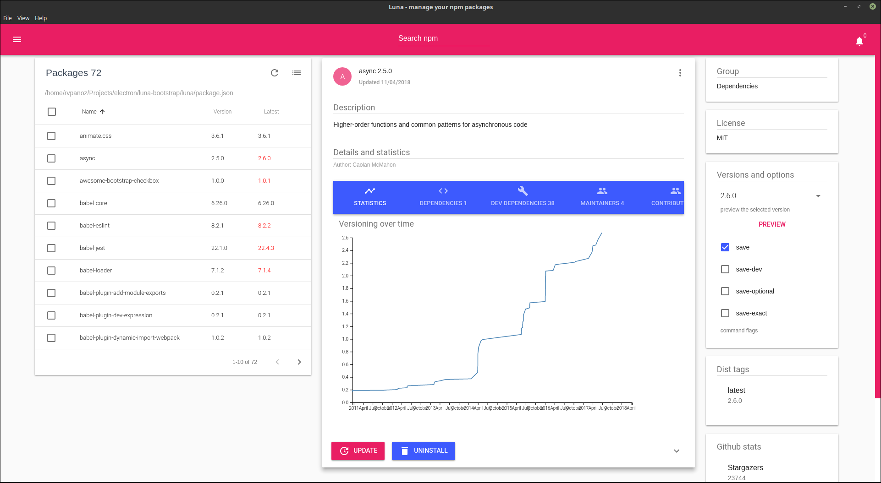881x483 pixels.
Task: Select the babel-eslint package name
Action: pos(94,226)
